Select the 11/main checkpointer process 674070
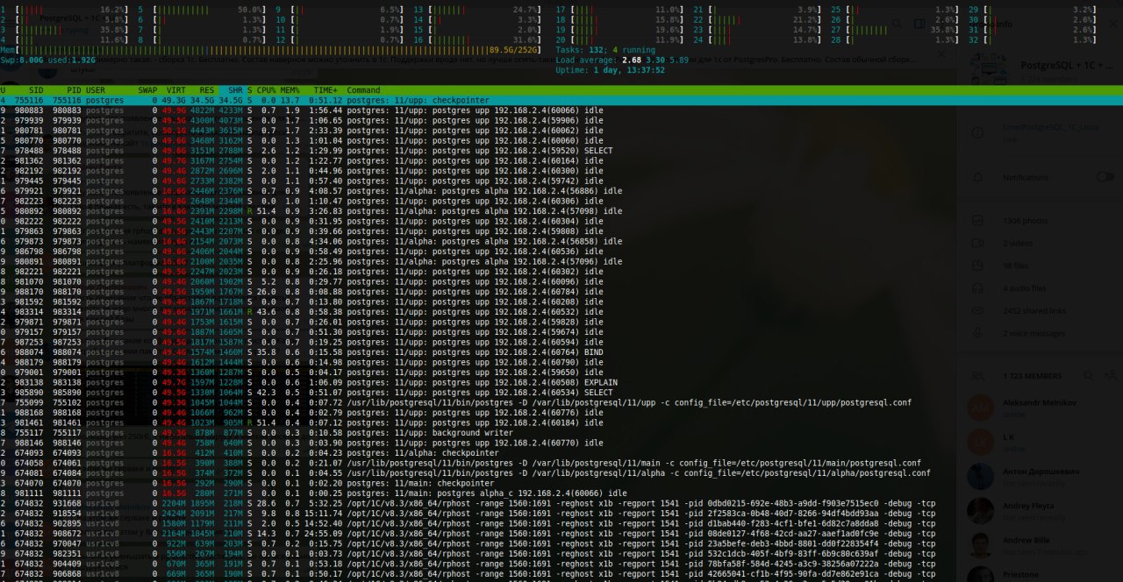 (x=561, y=484)
